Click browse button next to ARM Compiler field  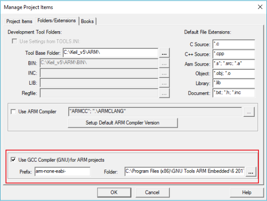tap(249, 112)
